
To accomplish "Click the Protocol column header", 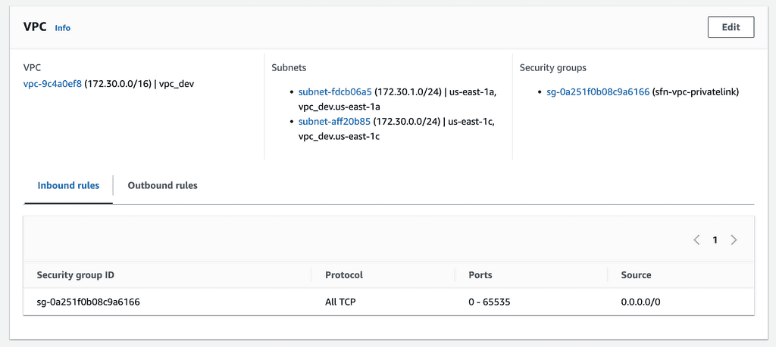I will tap(344, 275).
